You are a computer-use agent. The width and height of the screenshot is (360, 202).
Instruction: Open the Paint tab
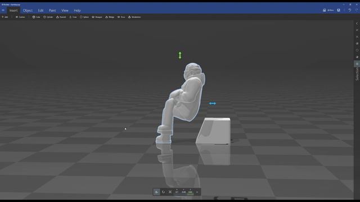52,10
